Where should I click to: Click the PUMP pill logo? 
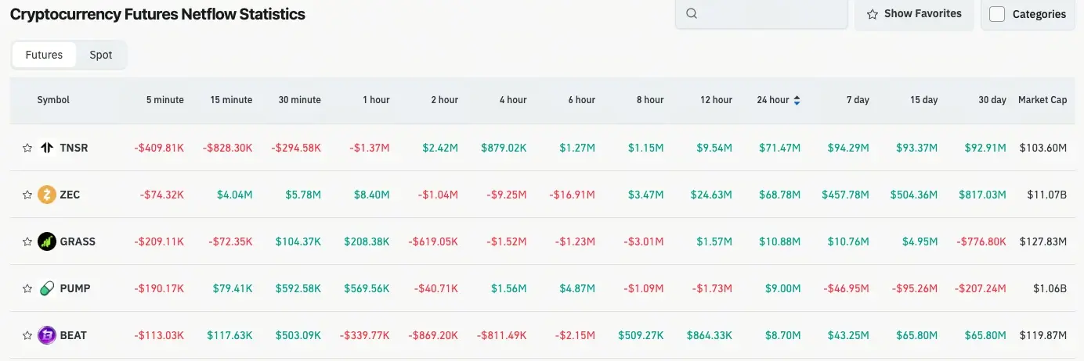tap(47, 288)
